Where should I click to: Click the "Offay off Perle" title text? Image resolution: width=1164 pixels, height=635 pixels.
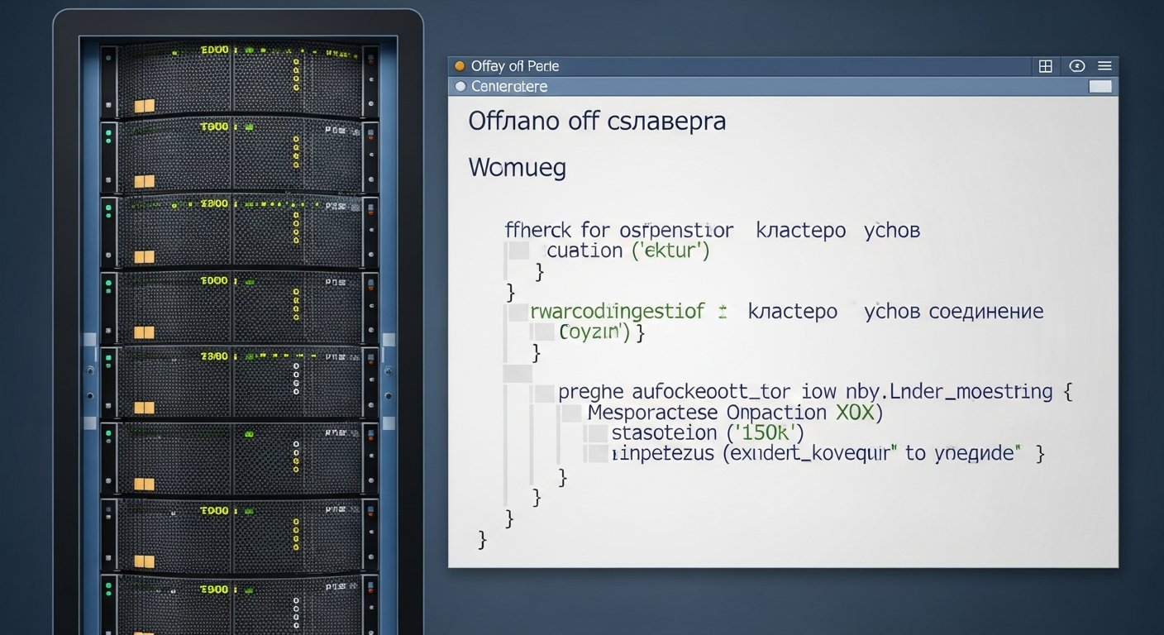coord(515,66)
